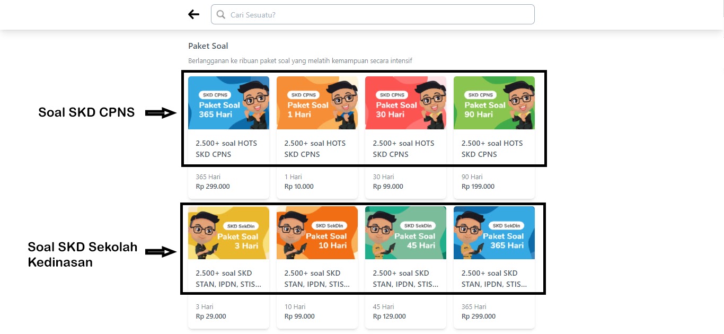Click the '30 Hari' duration label
The image size is (724, 334).
click(x=383, y=177)
